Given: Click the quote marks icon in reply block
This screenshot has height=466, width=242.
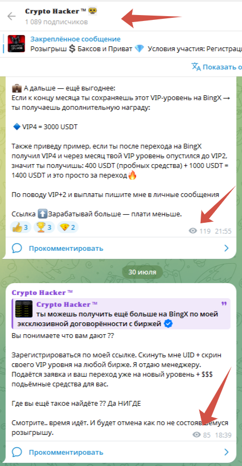Looking at the screenshot, I should pos(224,303).
